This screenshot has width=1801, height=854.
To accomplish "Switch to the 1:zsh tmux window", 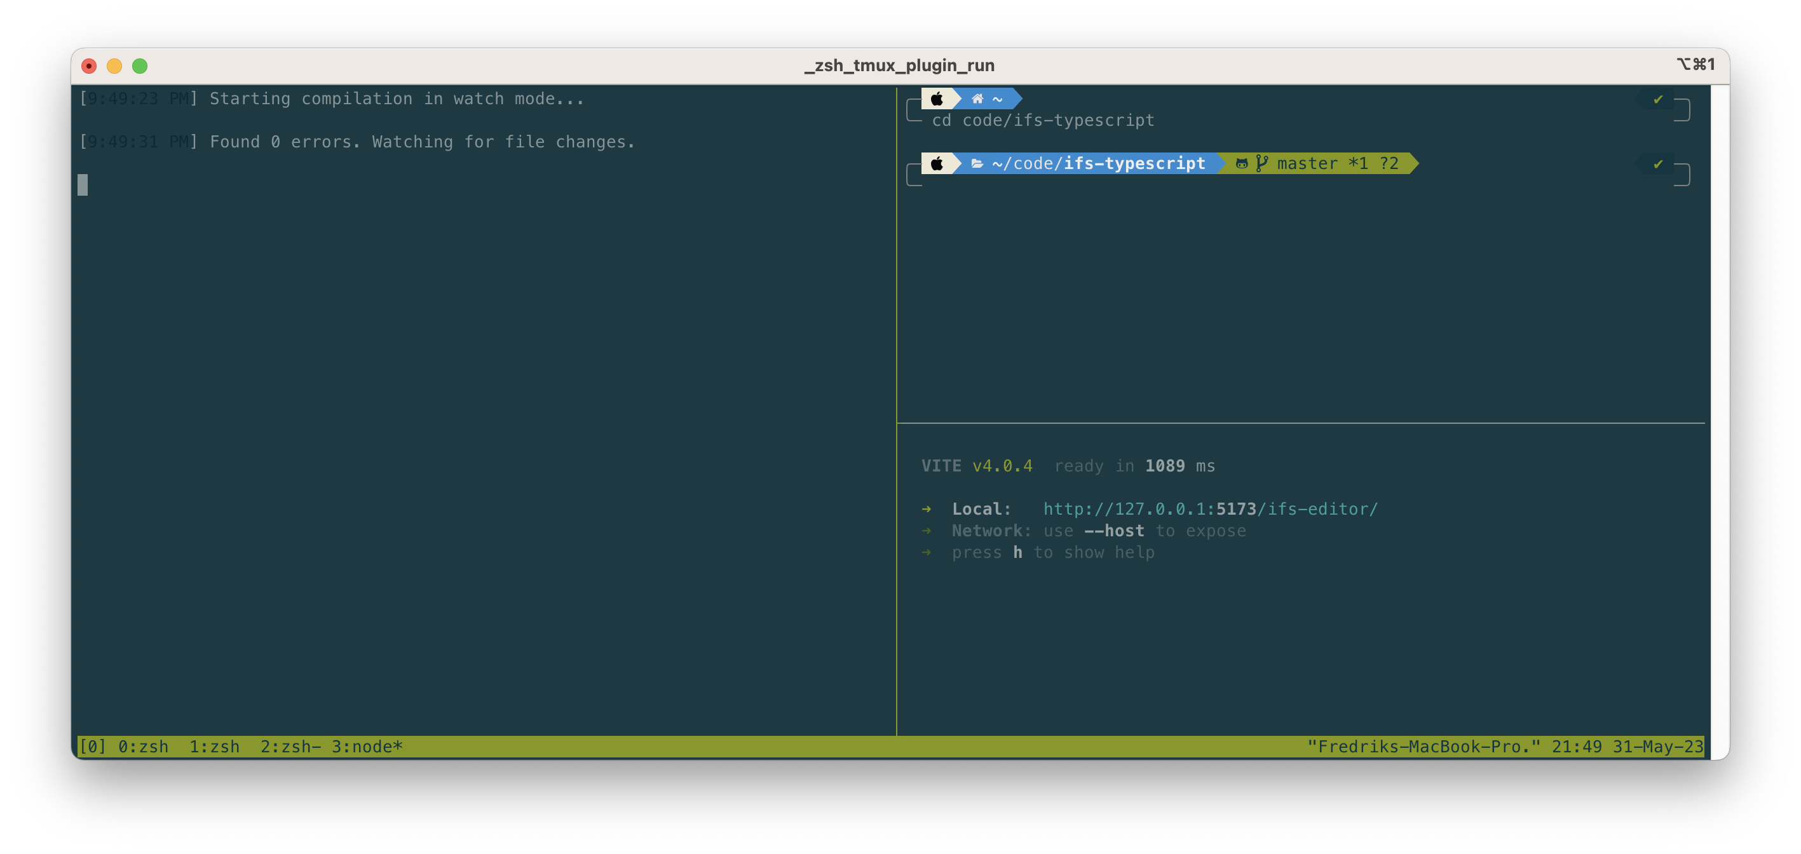I will coord(214,747).
